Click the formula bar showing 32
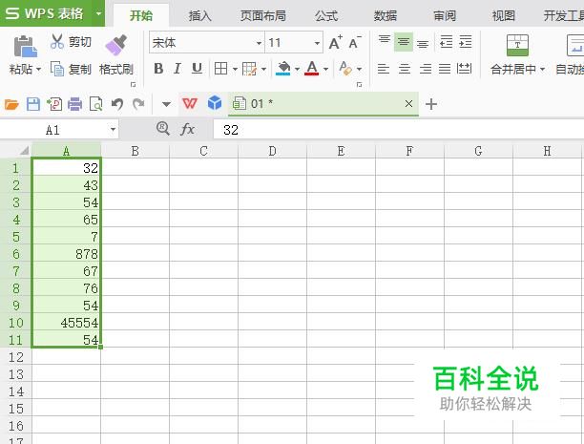The width and height of the screenshot is (584, 444). (x=399, y=130)
